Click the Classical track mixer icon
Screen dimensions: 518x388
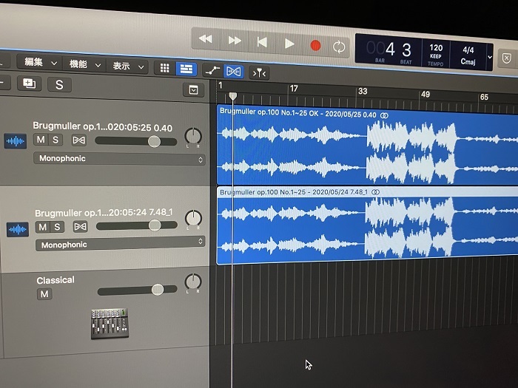coord(109,323)
